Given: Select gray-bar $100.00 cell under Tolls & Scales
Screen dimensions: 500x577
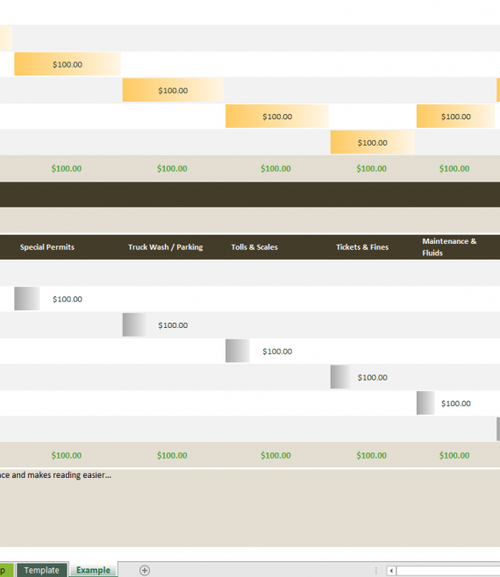Looking at the screenshot, I should (277, 351).
